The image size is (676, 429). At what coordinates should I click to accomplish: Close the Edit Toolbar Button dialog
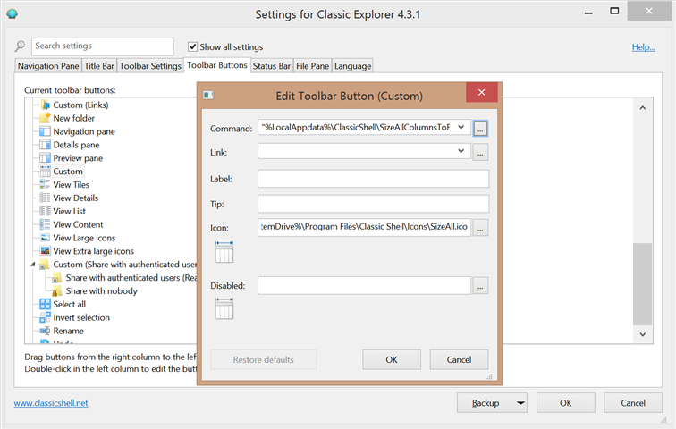pos(482,92)
